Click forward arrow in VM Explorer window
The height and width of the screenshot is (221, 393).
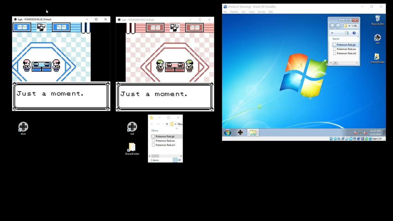(x=338, y=26)
